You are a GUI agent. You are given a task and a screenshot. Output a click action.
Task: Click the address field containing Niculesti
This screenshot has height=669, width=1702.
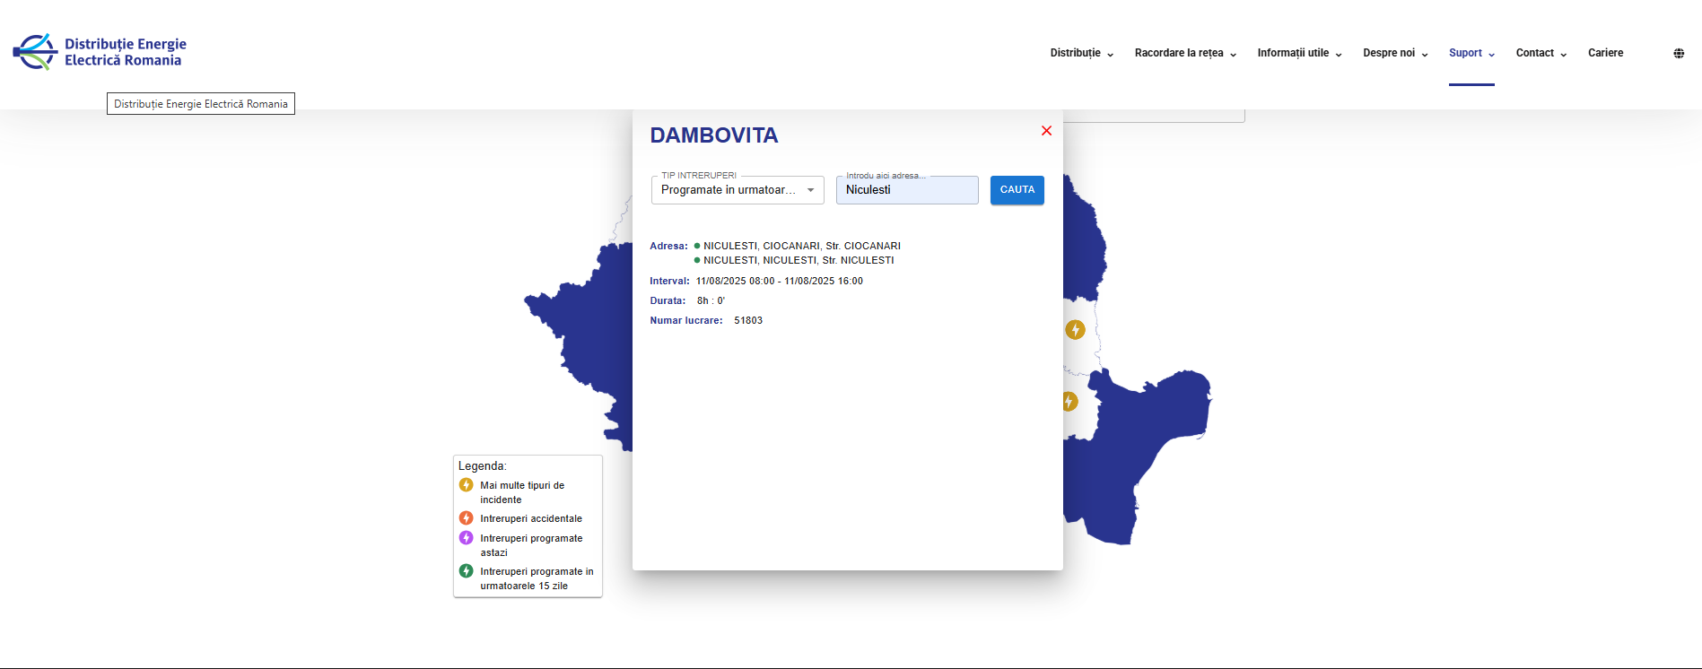point(907,190)
